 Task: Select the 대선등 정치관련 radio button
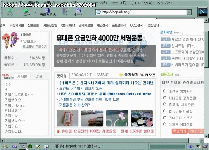point(164,91)
